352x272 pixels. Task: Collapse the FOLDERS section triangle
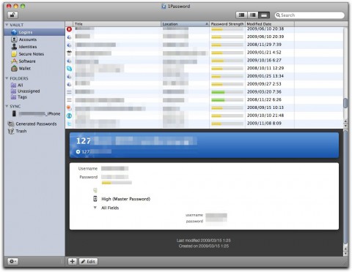(7, 78)
